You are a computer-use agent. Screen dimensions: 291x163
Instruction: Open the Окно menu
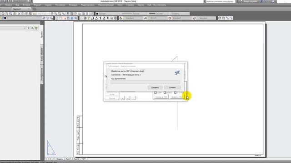pyautogui.click(x=120, y=5)
